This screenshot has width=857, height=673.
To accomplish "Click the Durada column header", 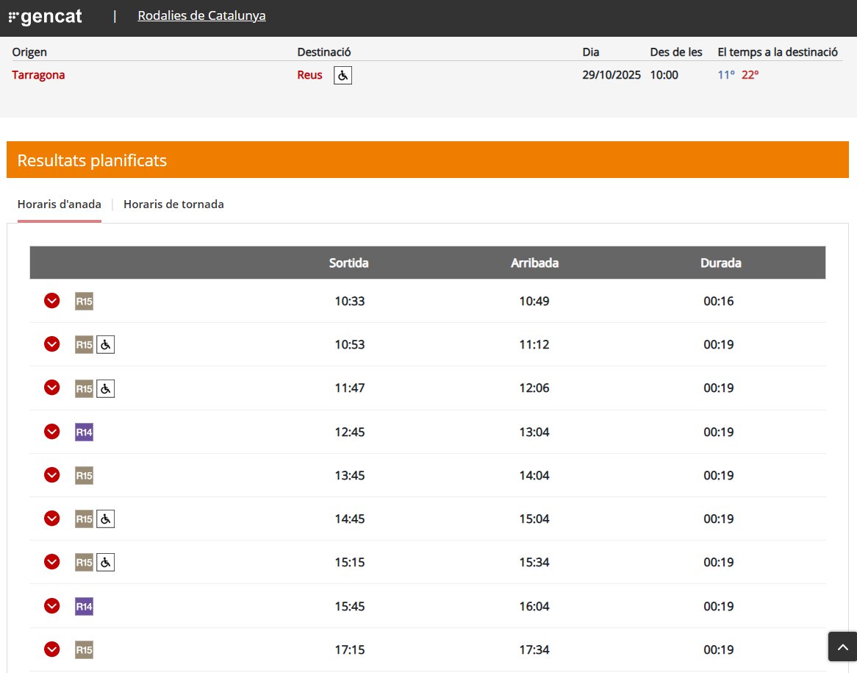I will pyautogui.click(x=720, y=263).
